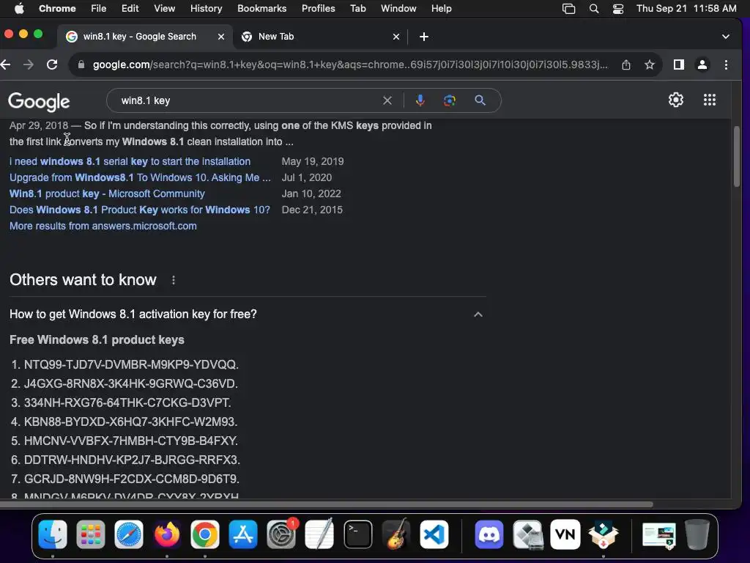The height and width of the screenshot is (563, 750).
Task: Launch Safari from the dock
Action: pos(129,534)
